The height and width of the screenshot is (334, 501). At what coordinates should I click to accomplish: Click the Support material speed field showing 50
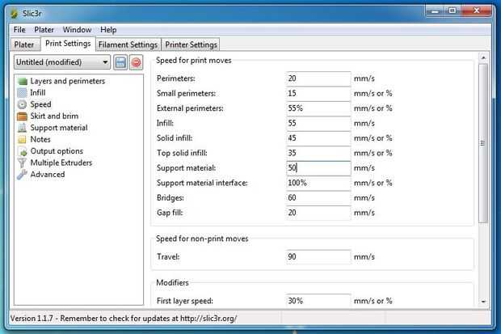click(x=318, y=168)
